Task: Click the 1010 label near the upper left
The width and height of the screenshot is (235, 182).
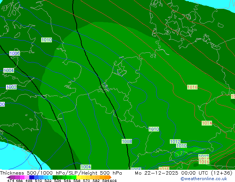Action: pos(46,40)
